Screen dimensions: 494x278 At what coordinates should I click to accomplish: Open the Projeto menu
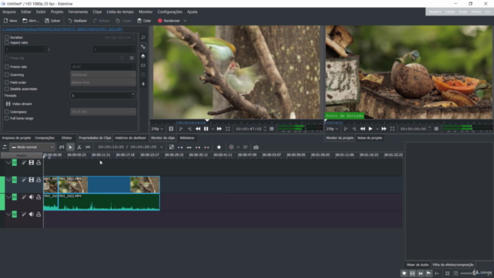(x=56, y=12)
